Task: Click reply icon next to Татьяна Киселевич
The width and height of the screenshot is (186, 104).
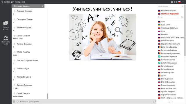Action: coord(15,44)
